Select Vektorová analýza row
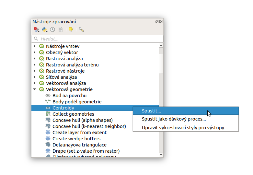This screenshot has height=175, width=253. (x=95, y=83)
